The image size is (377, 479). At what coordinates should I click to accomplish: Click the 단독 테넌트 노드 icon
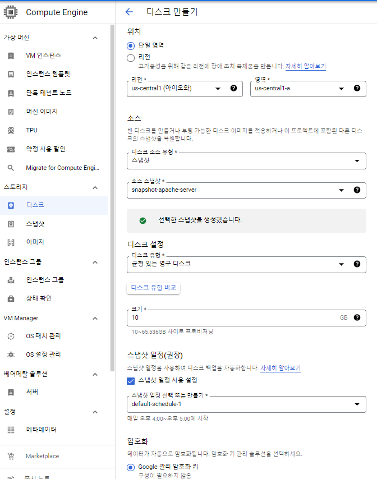(x=11, y=93)
